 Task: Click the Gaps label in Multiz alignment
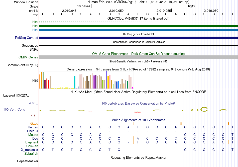(x=34, y=124)
